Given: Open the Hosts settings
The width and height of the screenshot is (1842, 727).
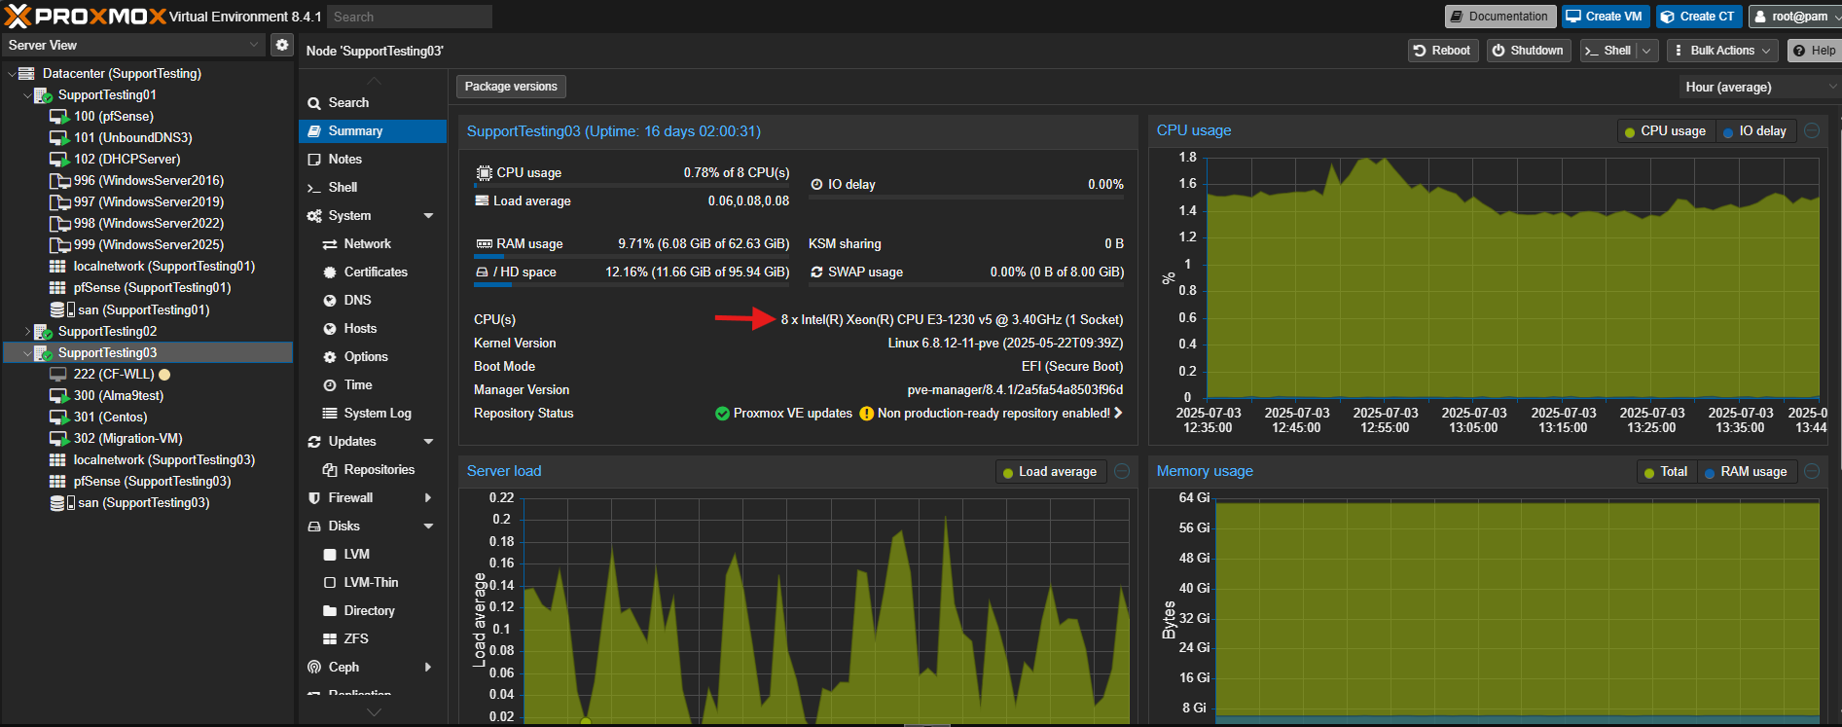Looking at the screenshot, I should coord(373,328).
